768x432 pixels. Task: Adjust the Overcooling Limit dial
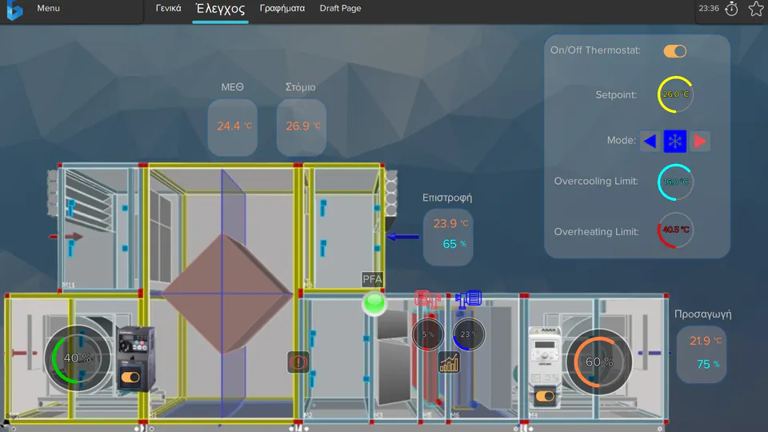(x=675, y=182)
